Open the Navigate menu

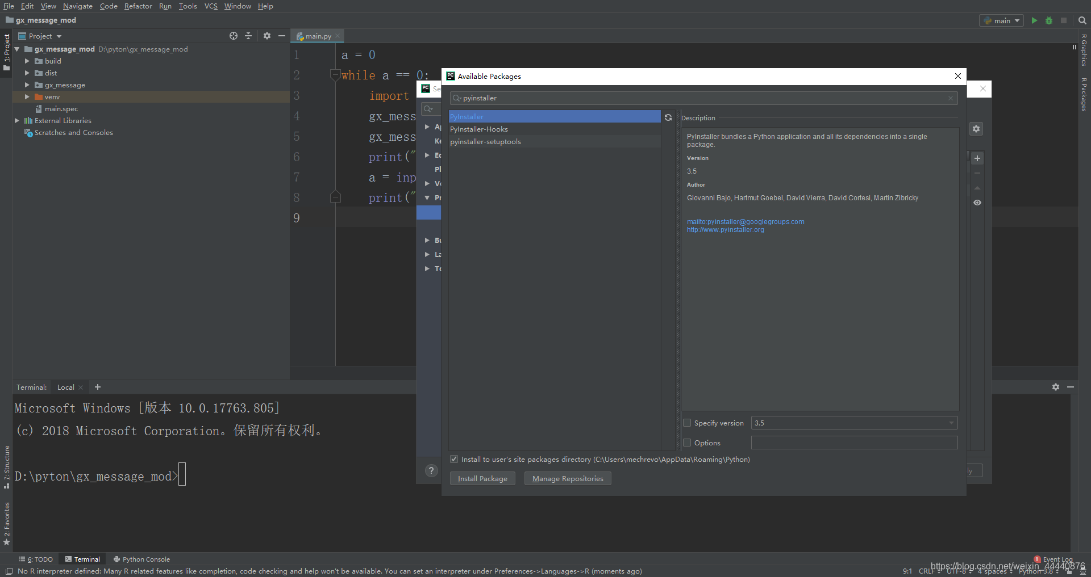77,6
